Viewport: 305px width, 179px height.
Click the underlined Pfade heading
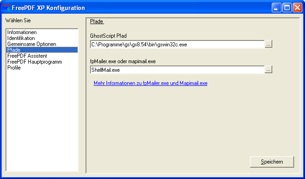click(x=97, y=21)
